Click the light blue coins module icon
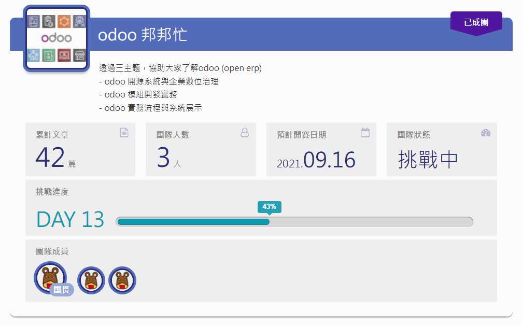Viewport: 522px width, 326px height. point(34,54)
